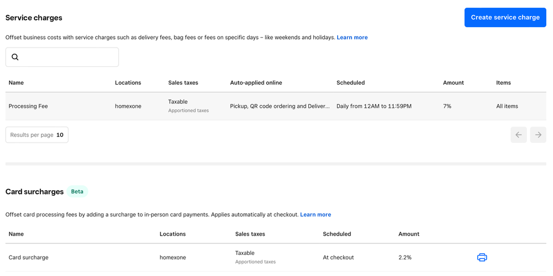The height and width of the screenshot is (276, 553).
Task: Open Learn more link for service charges
Action: (352, 38)
